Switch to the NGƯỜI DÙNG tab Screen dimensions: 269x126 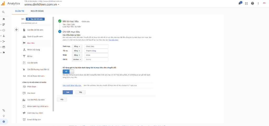(37, 11)
